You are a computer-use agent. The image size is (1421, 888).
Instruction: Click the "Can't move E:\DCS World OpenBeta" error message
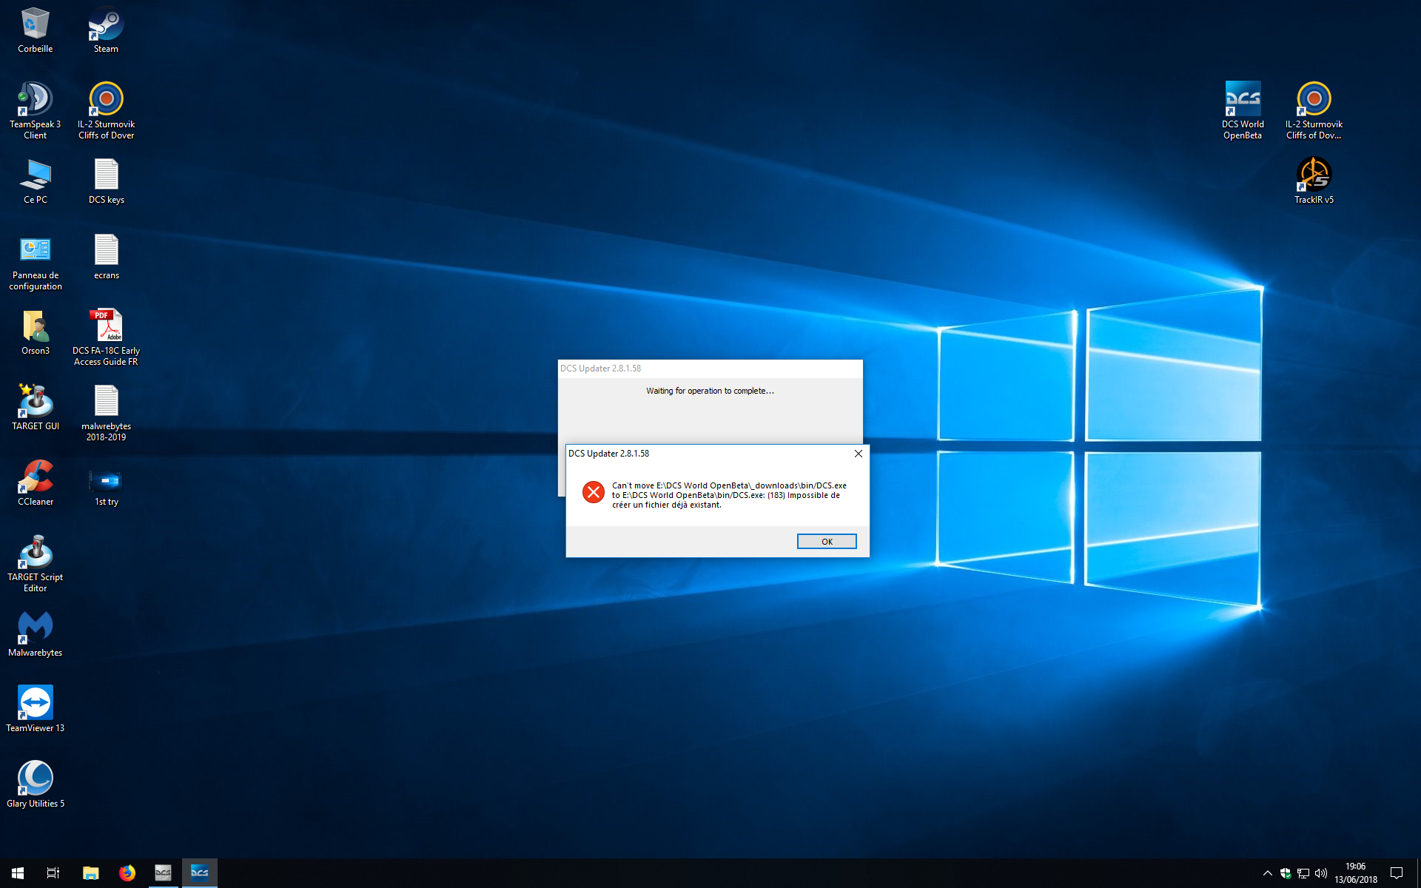pyautogui.click(x=729, y=495)
